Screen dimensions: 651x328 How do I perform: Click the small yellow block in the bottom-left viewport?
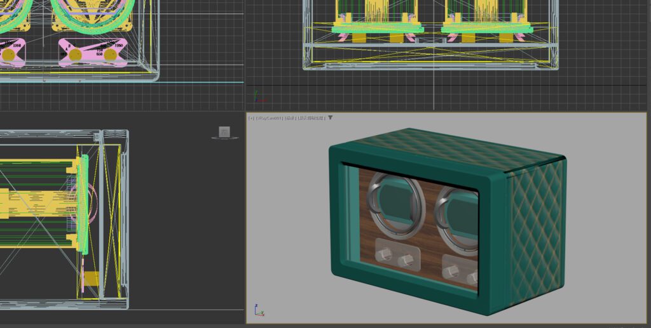point(92,279)
